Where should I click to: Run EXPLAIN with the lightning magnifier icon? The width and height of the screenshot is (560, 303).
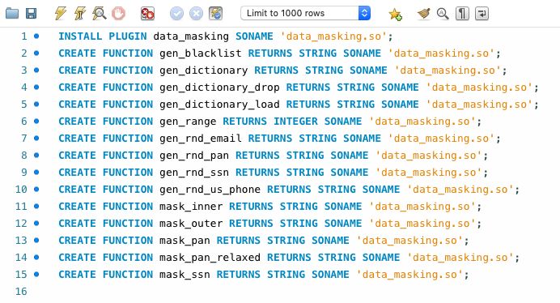click(99, 14)
